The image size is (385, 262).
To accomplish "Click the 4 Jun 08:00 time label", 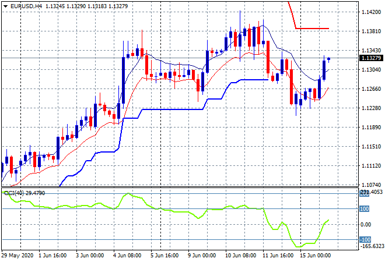I will pyautogui.click(x=127, y=256).
